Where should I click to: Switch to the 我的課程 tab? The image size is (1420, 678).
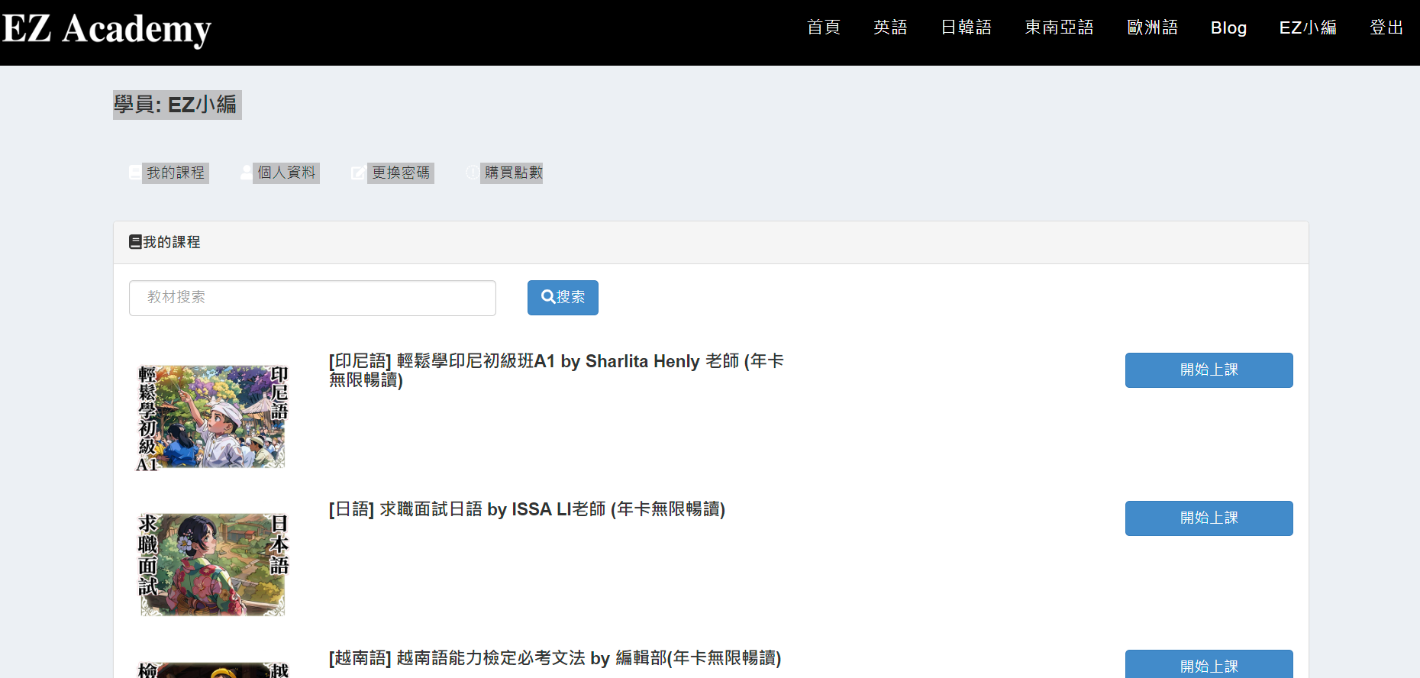pyautogui.click(x=175, y=173)
